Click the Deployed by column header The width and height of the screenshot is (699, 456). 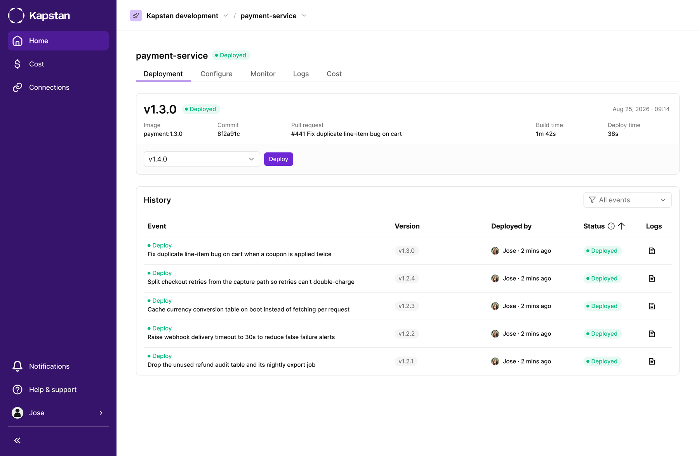point(511,226)
